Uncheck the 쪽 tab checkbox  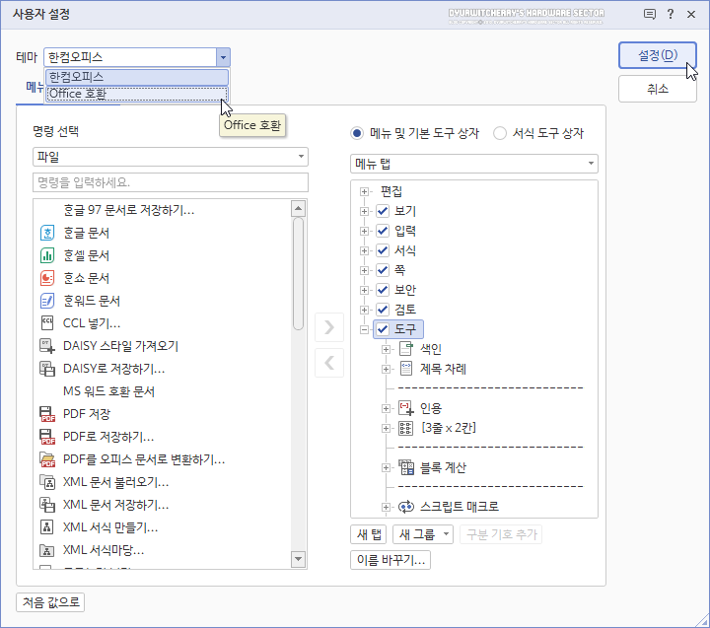click(383, 270)
